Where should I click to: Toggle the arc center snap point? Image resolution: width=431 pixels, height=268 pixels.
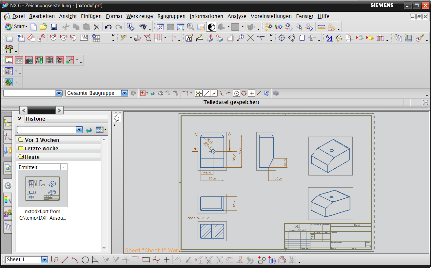point(236,93)
